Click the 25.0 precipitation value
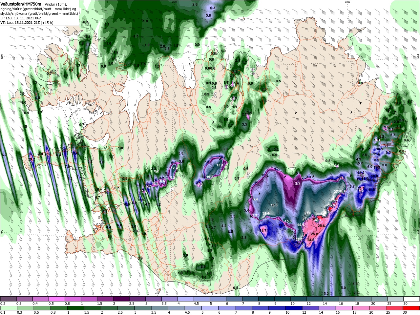 point(314,234)
